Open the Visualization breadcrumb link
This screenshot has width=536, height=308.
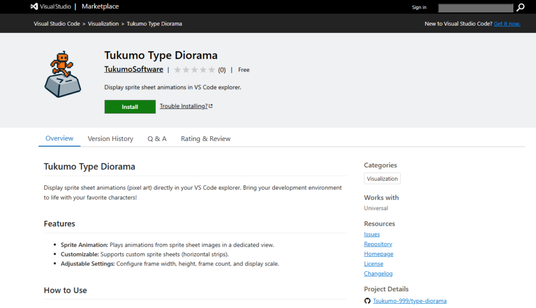pos(103,24)
